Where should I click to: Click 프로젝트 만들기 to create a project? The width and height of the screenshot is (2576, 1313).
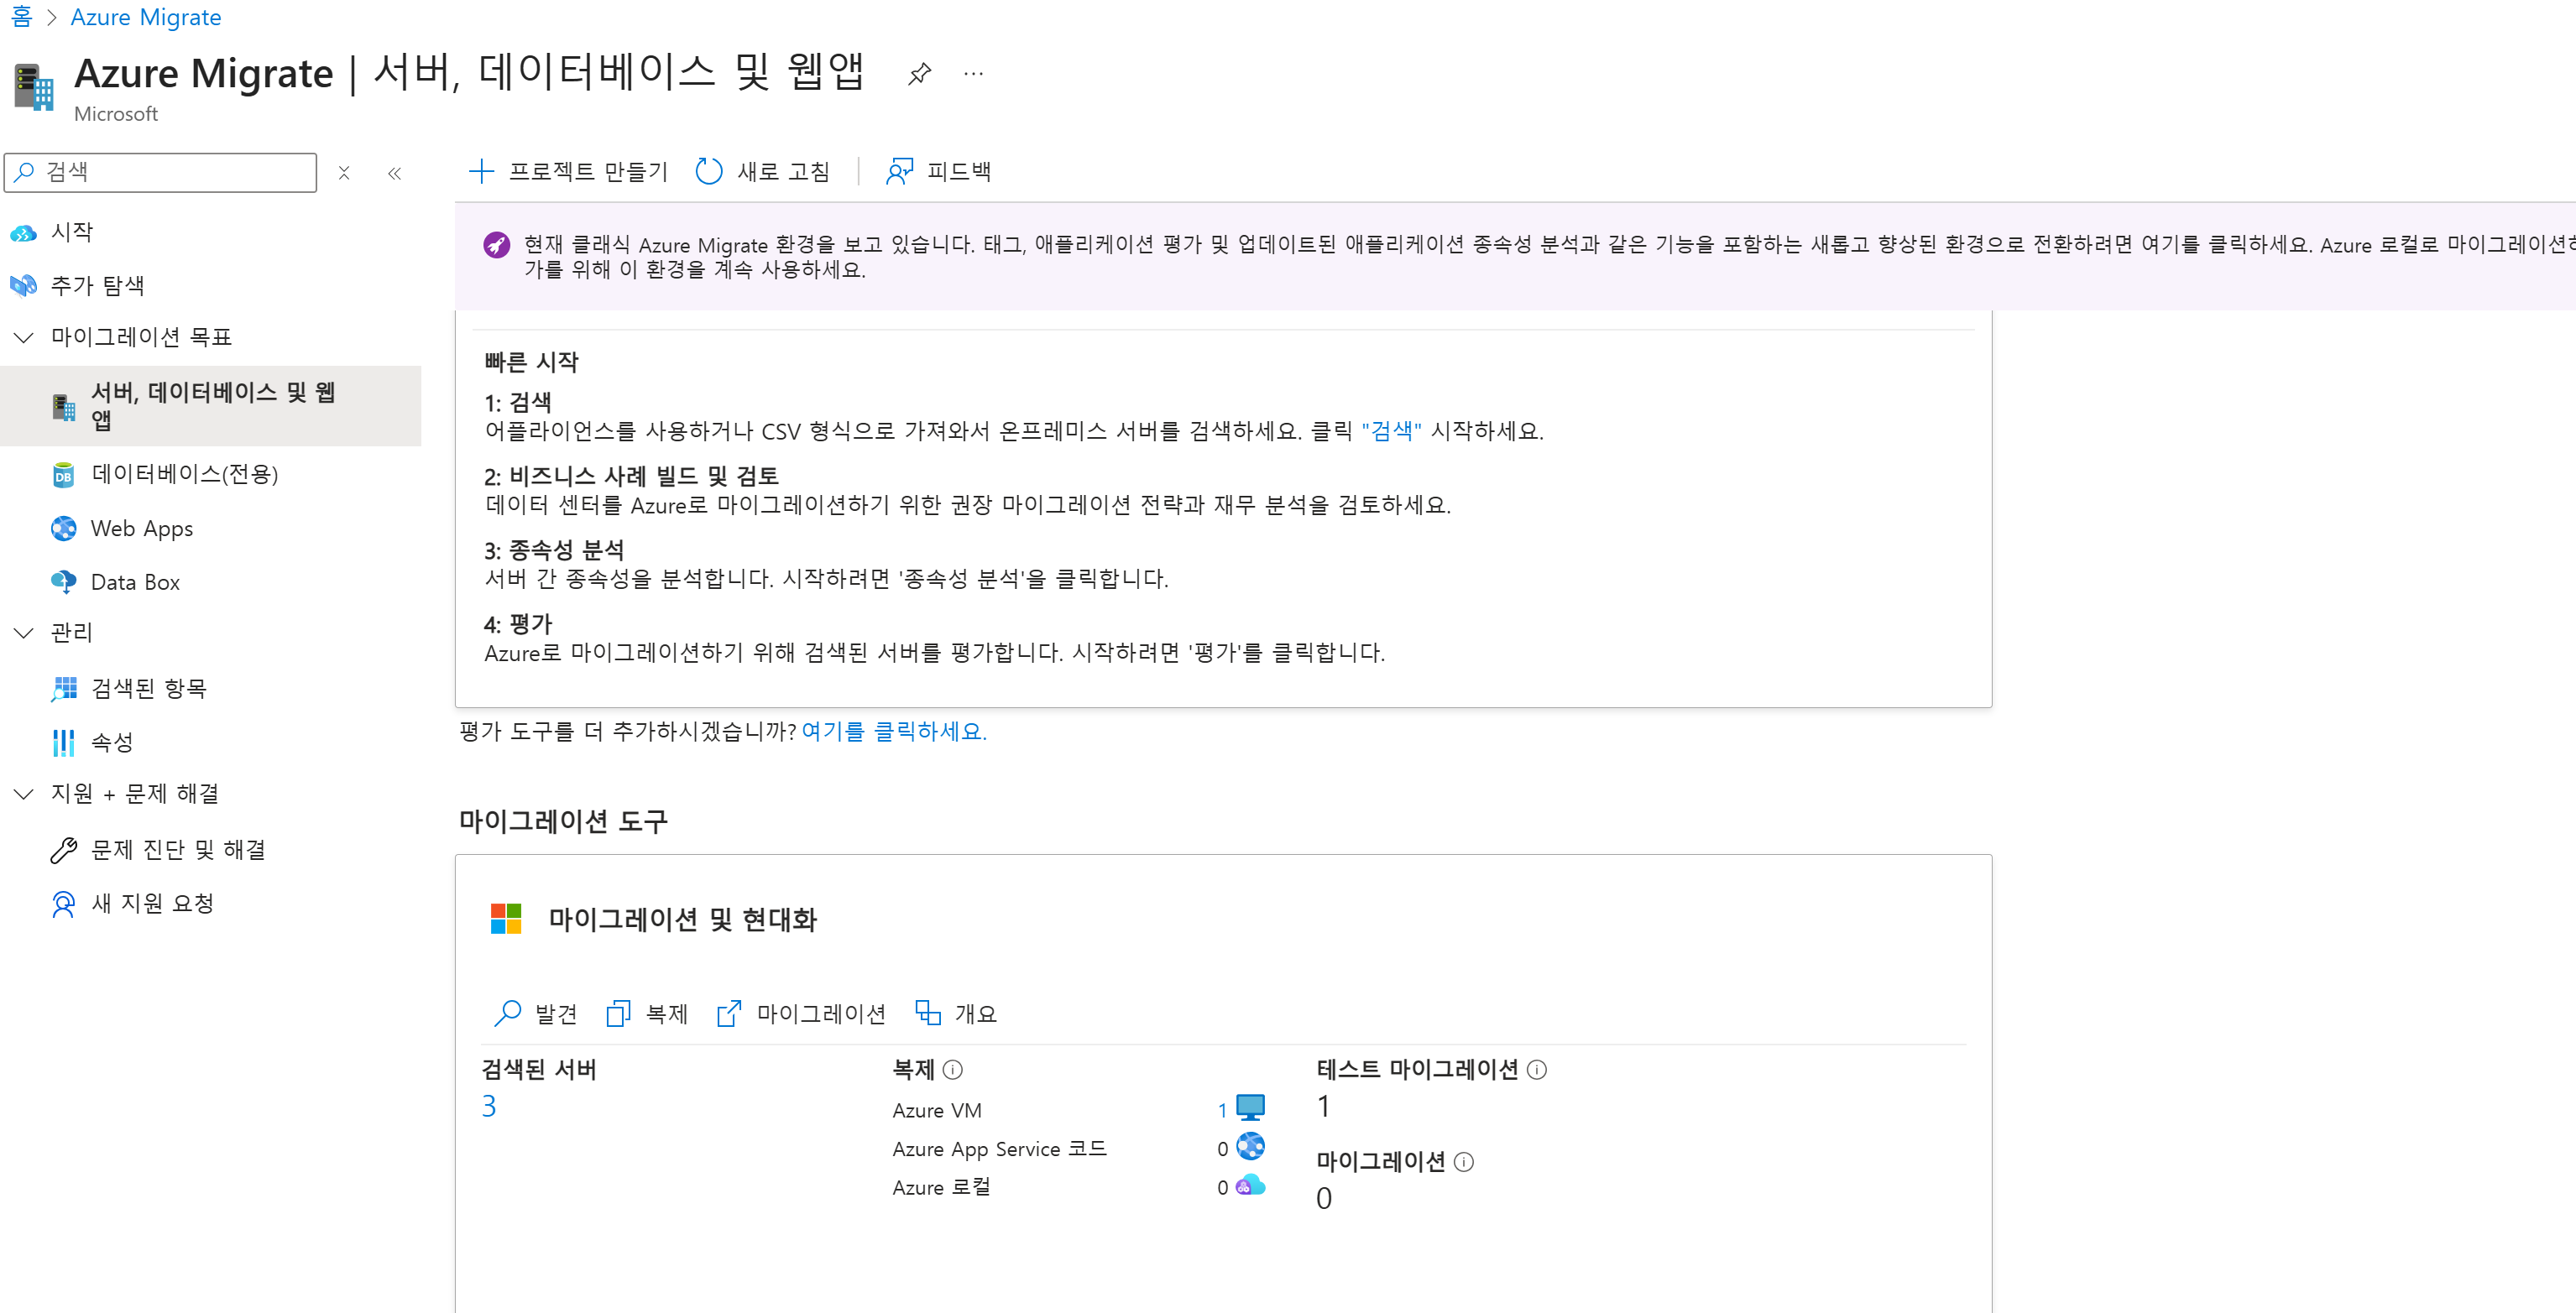568,172
